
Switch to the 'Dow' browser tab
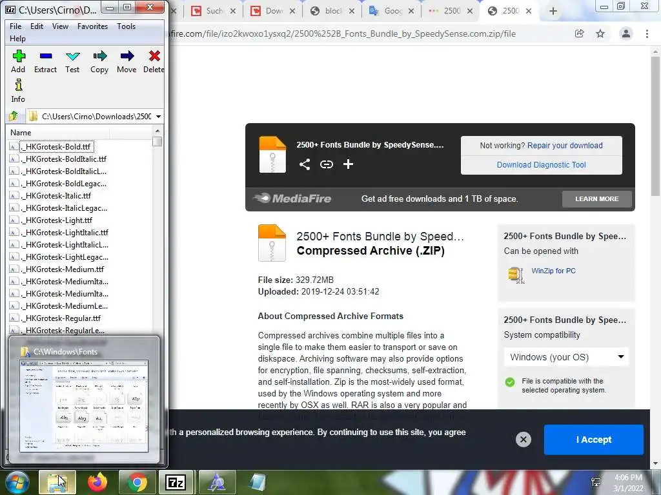point(273,11)
